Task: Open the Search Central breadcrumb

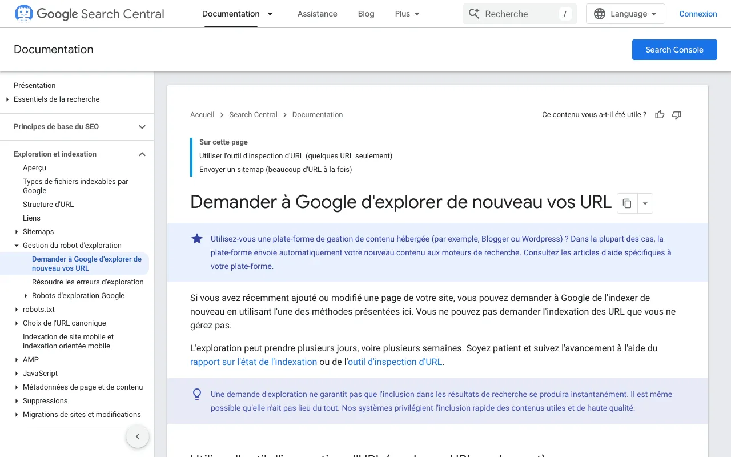Action: (x=253, y=115)
